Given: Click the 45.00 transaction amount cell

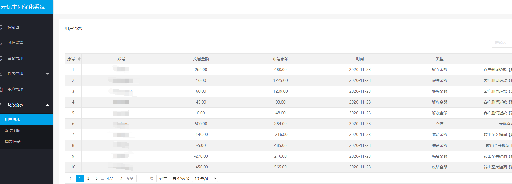Looking at the screenshot, I should tap(201, 102).
